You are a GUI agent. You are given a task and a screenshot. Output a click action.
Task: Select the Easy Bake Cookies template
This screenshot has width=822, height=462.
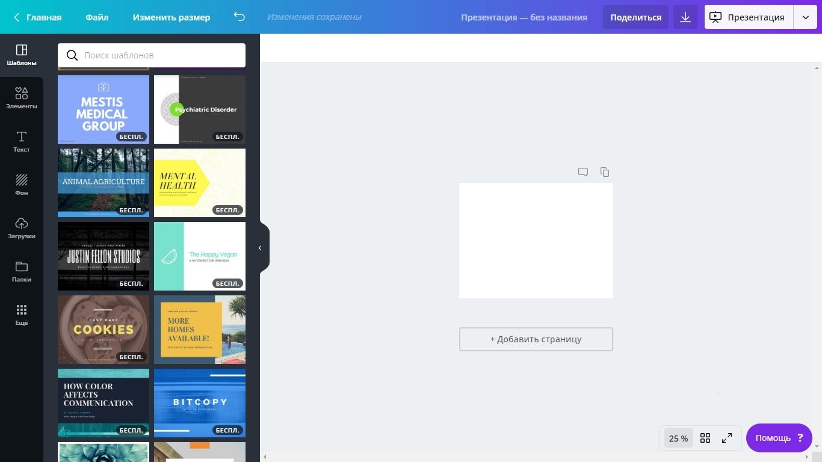click(x=104, y=330)
